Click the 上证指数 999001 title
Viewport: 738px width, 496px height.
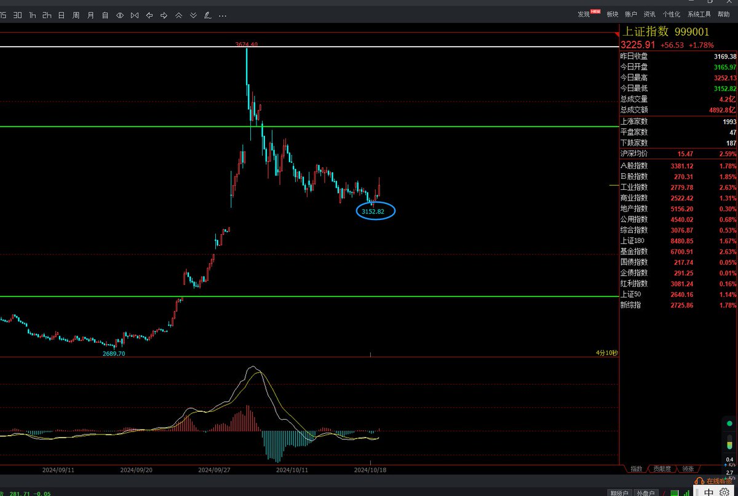click(x=667, y=32)
